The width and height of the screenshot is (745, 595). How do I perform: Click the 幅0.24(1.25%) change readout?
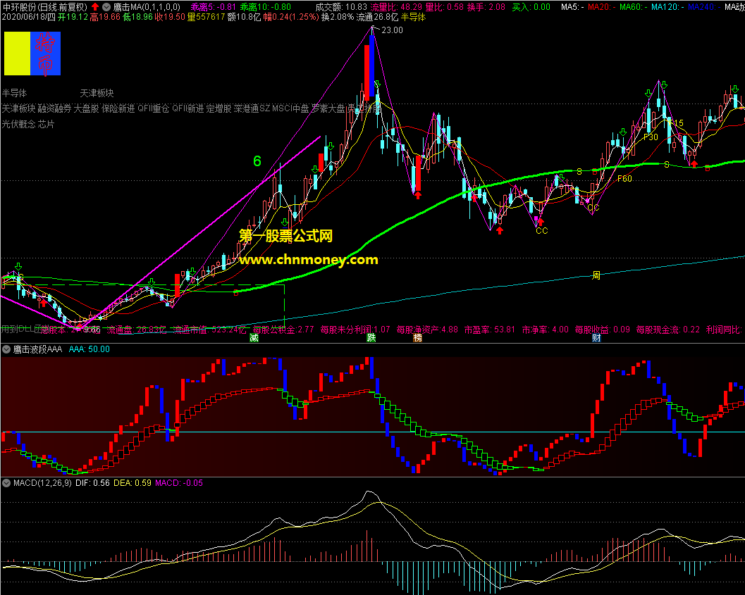290,17
